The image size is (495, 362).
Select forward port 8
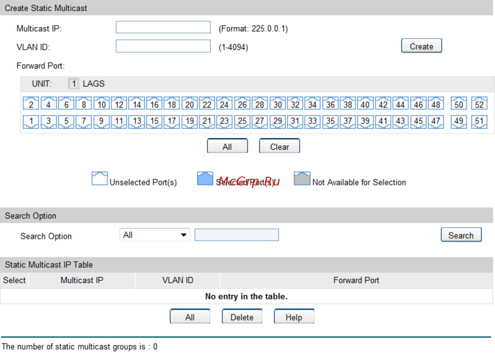(84, 104)
